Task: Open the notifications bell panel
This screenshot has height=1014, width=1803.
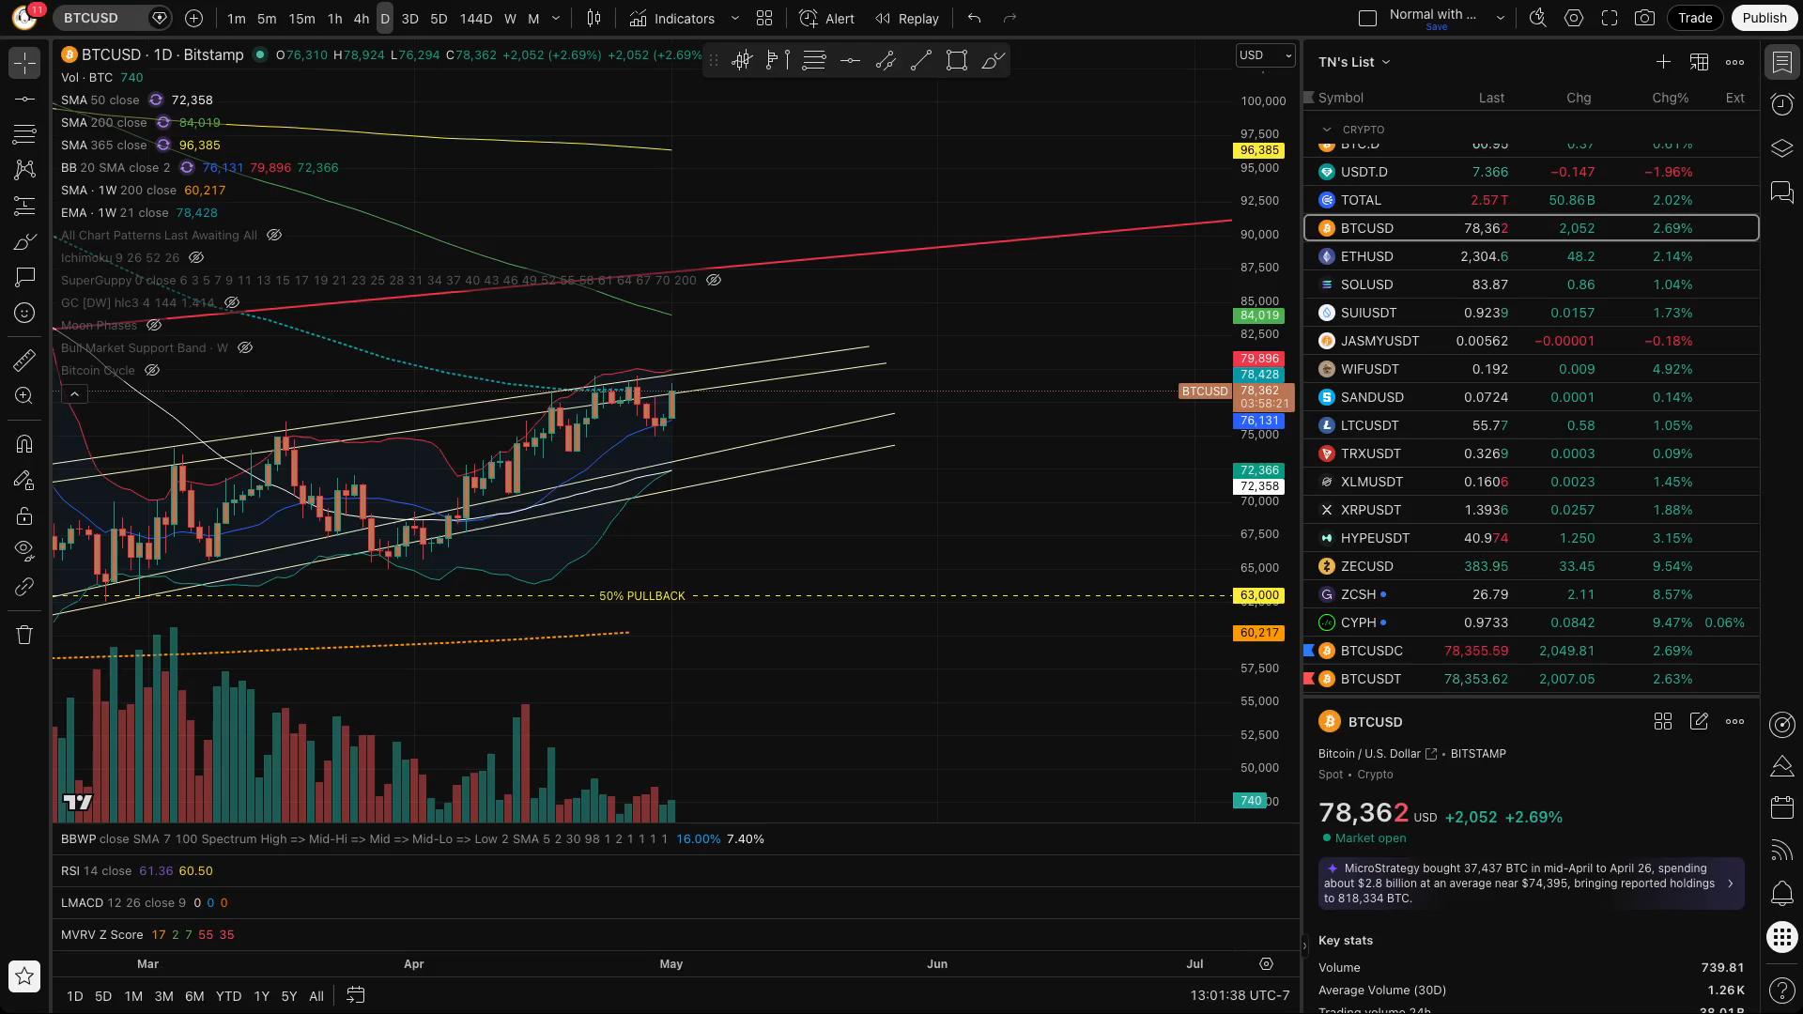Action: [x=1782, y=894]
